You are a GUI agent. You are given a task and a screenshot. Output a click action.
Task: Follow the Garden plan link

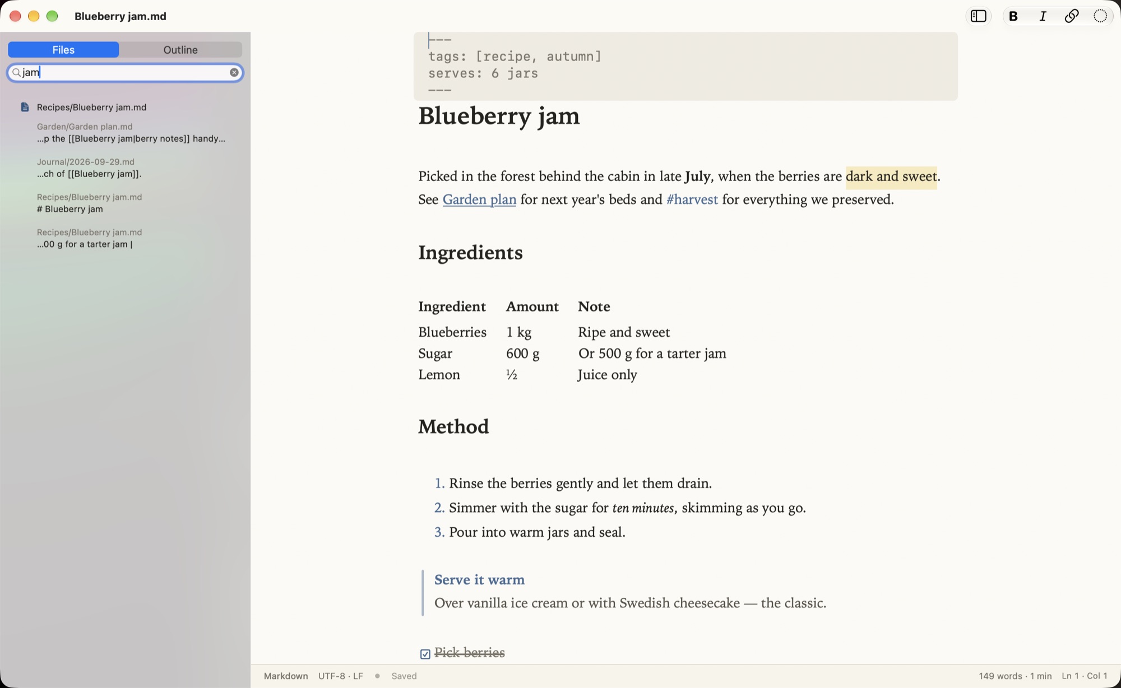pyautogui.click(x=479, y=199)
